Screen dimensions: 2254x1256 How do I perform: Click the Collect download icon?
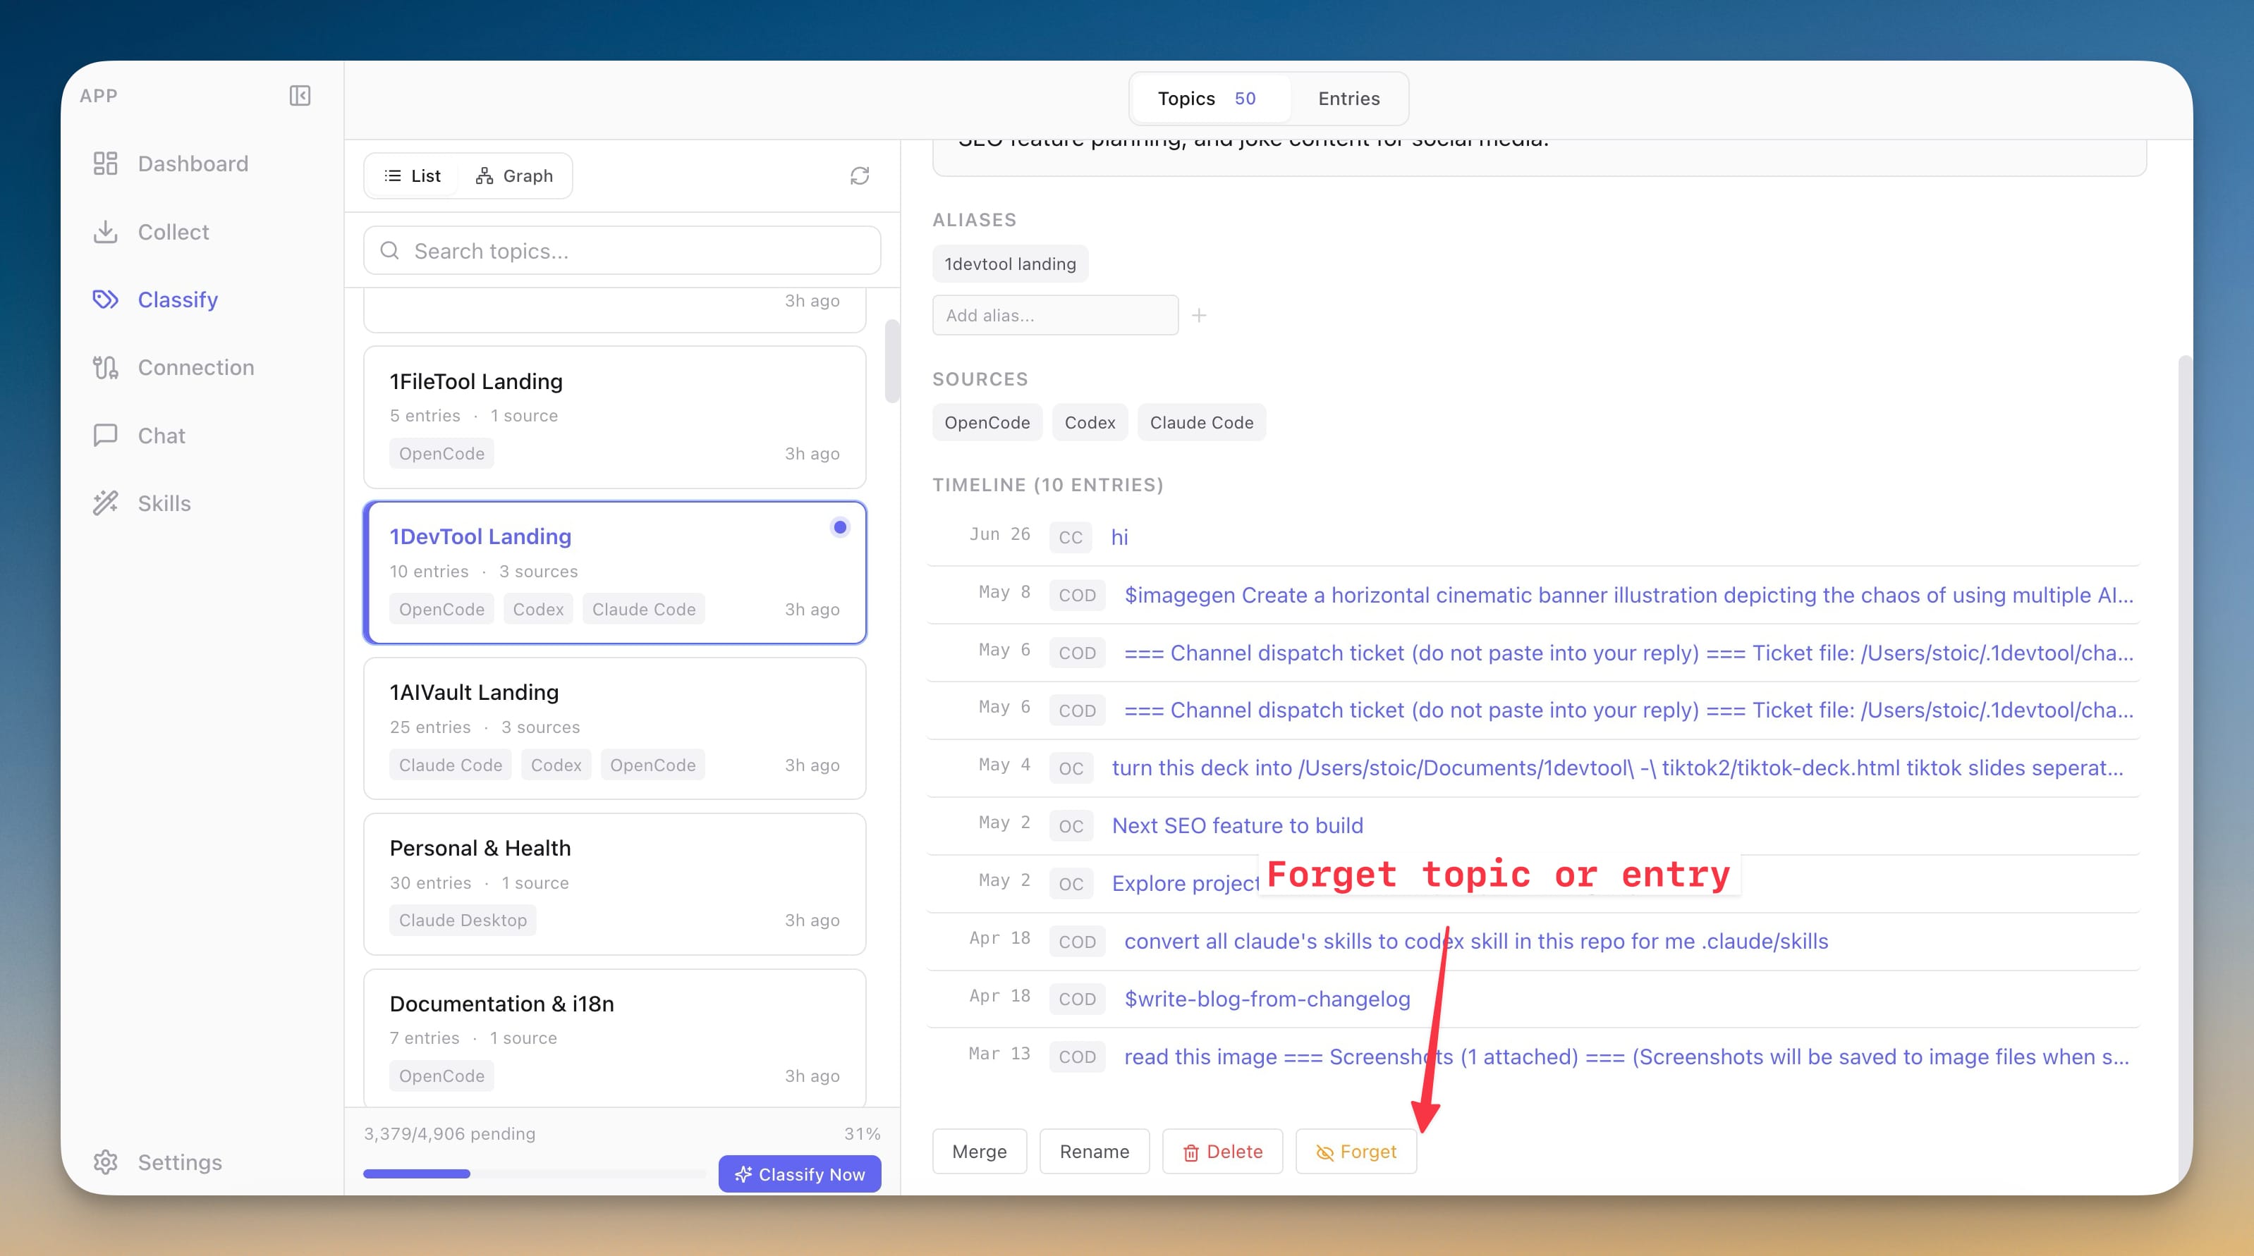[x=106, y=232]
